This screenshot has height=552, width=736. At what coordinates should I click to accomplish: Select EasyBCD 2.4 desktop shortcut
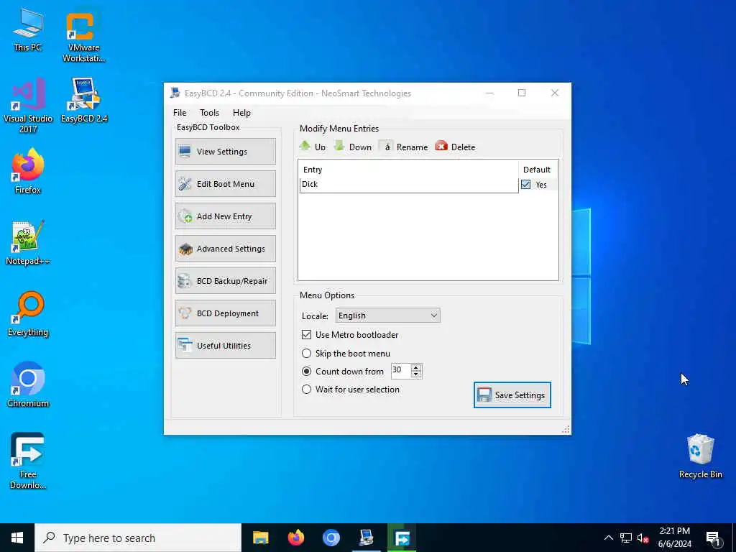pos(84,101)
